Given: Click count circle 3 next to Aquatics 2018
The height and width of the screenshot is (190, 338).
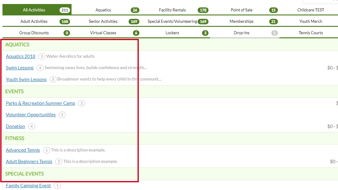Looking at the screenshot, I should click(x=42, y=56).
